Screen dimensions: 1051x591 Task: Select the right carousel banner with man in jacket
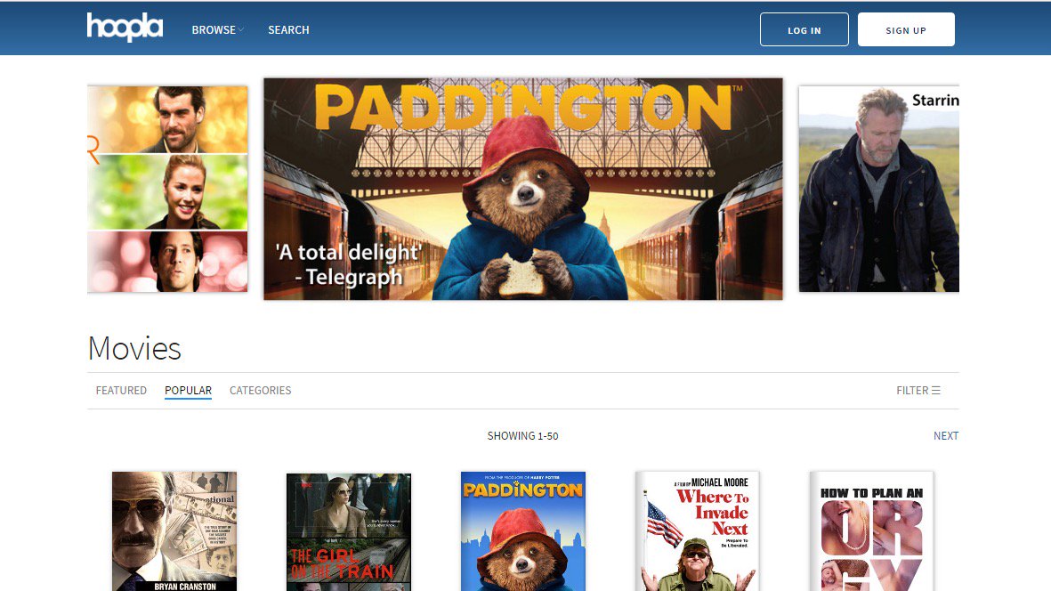click(x=878, y=189)
